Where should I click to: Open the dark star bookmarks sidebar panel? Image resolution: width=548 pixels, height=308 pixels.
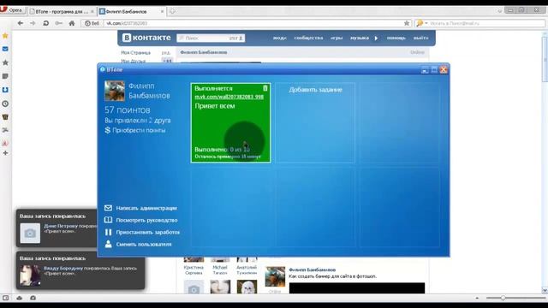5,62
